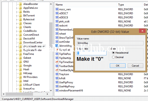Image resolution: width=148 pixels, height=101 pixels.
Task: Select the Gabest registry key
Action: tap(27, 58)
